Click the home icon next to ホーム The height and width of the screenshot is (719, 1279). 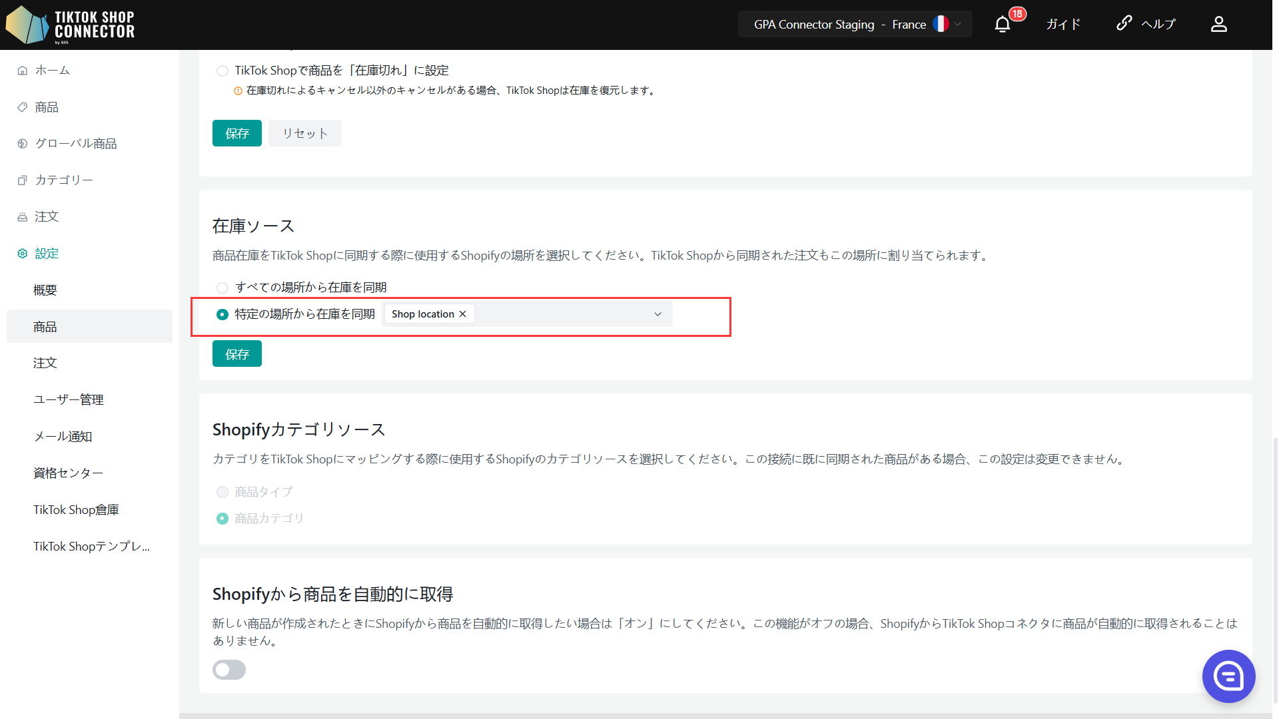pyautogui.click(x=23, y=71)
